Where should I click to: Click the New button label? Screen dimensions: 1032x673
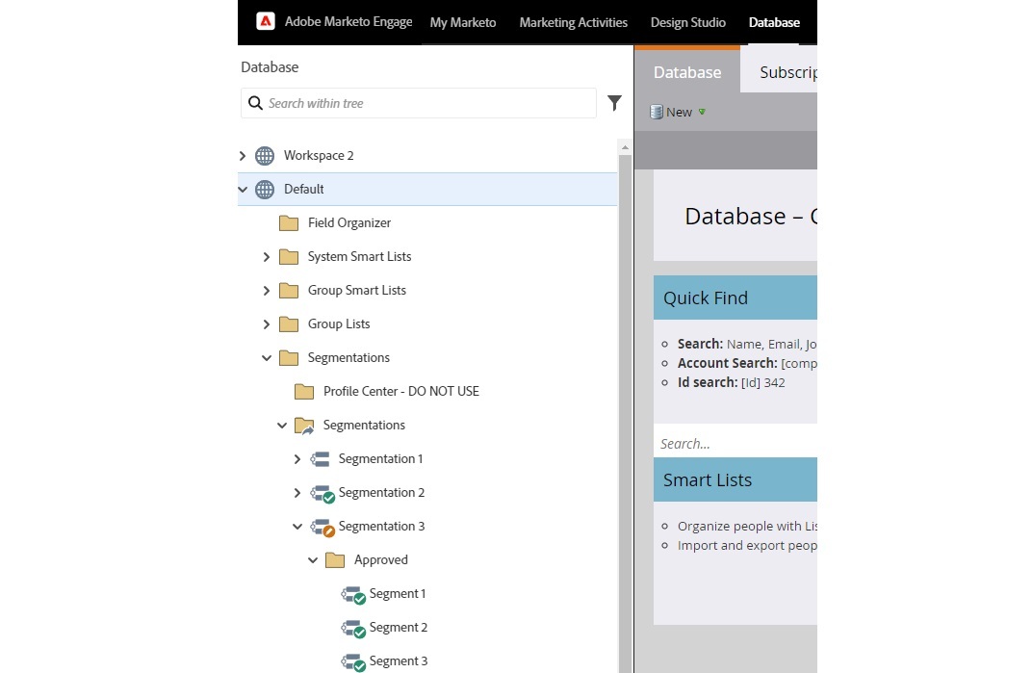679,112
